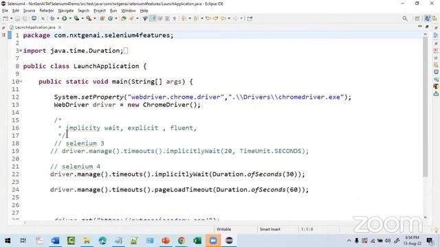The image size is (440, 247).
Task: Click the New file toolbar icon
Action: click(x=5, y=19)
